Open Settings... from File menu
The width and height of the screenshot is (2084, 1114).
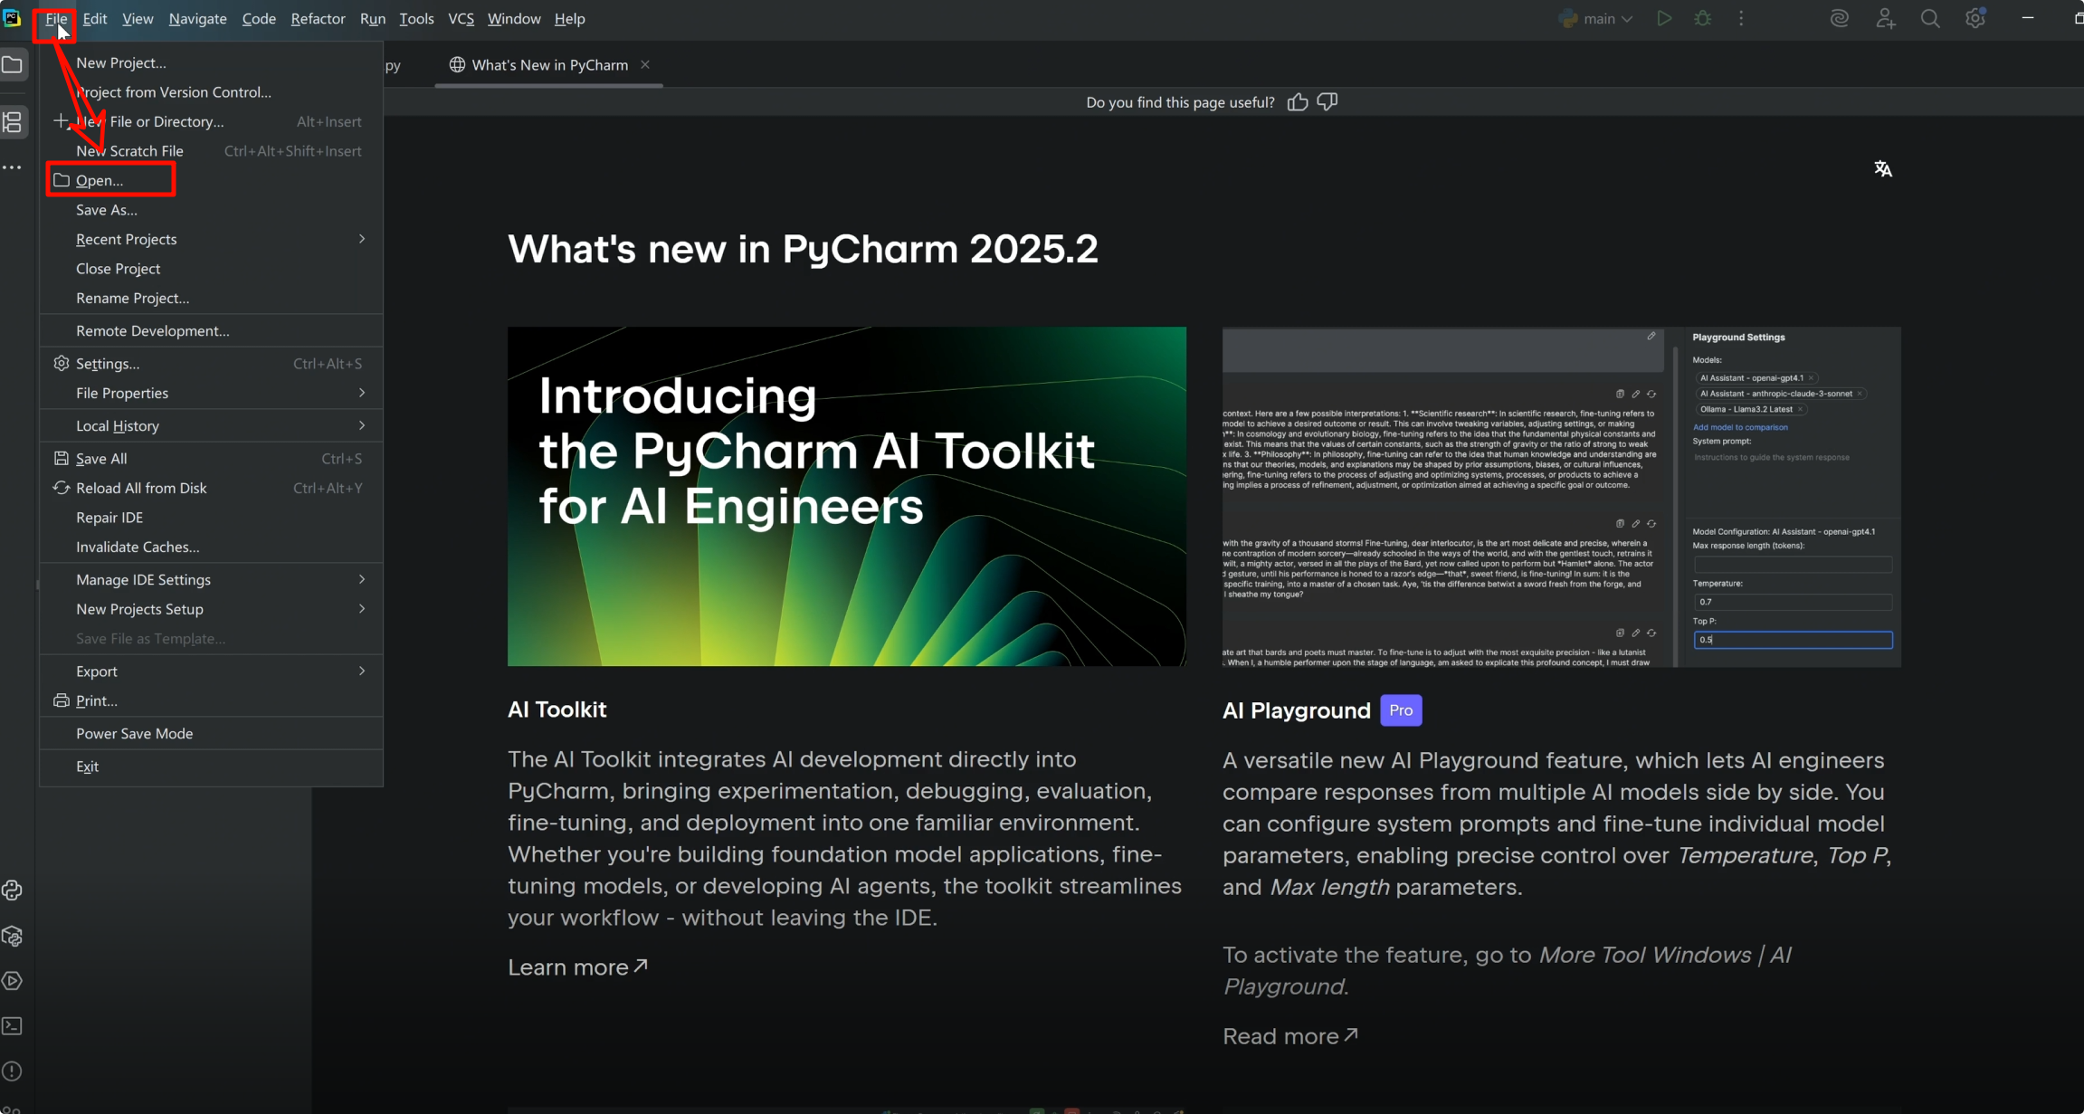tap(211, 364)
